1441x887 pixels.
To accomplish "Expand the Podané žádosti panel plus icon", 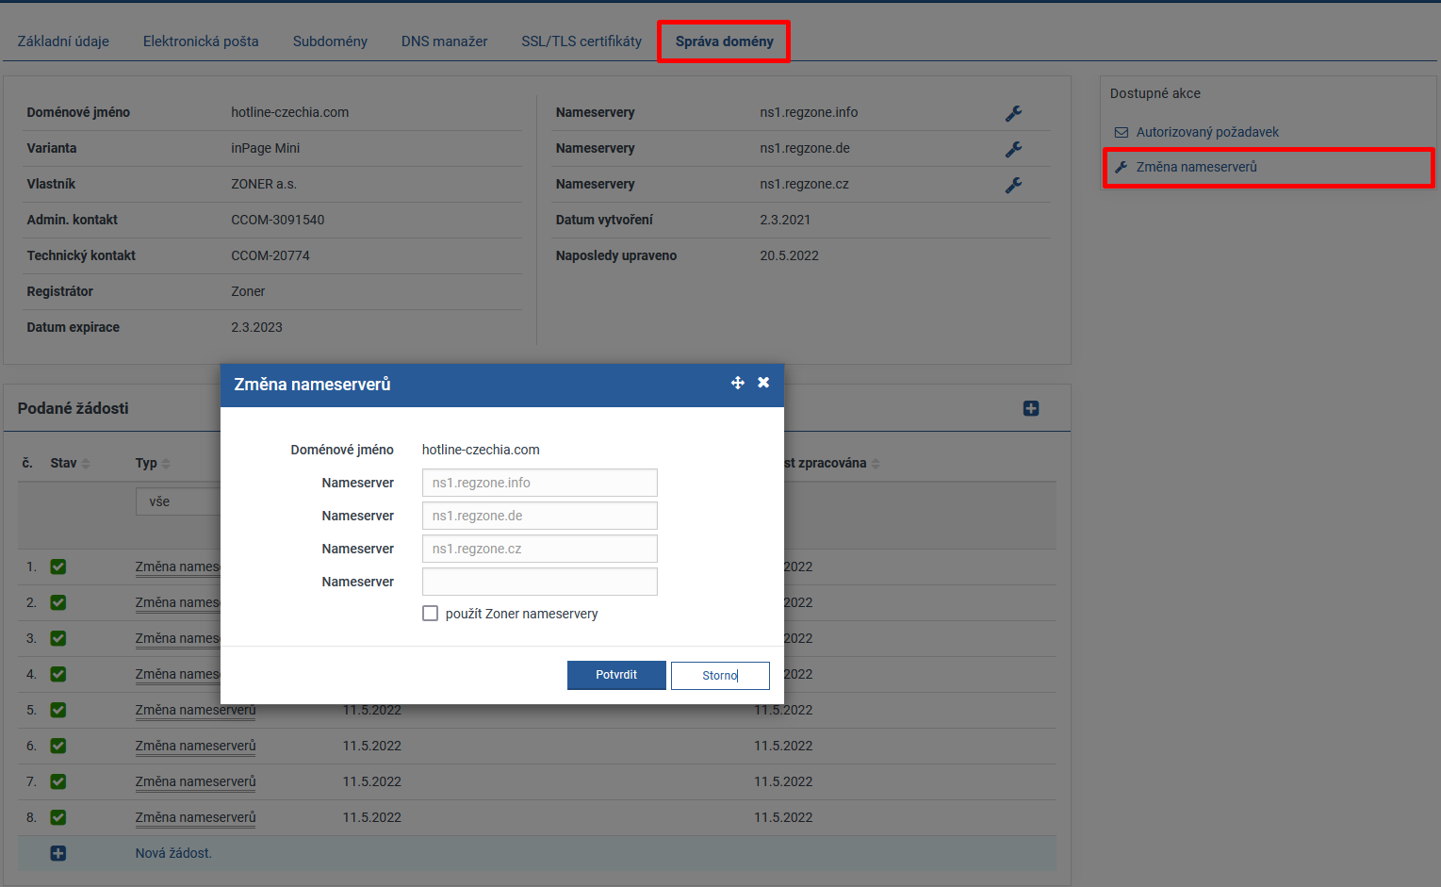I will click(1031, 408).
